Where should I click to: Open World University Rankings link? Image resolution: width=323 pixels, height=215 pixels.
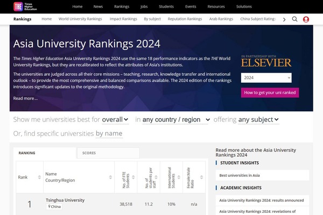pos(80,19)
